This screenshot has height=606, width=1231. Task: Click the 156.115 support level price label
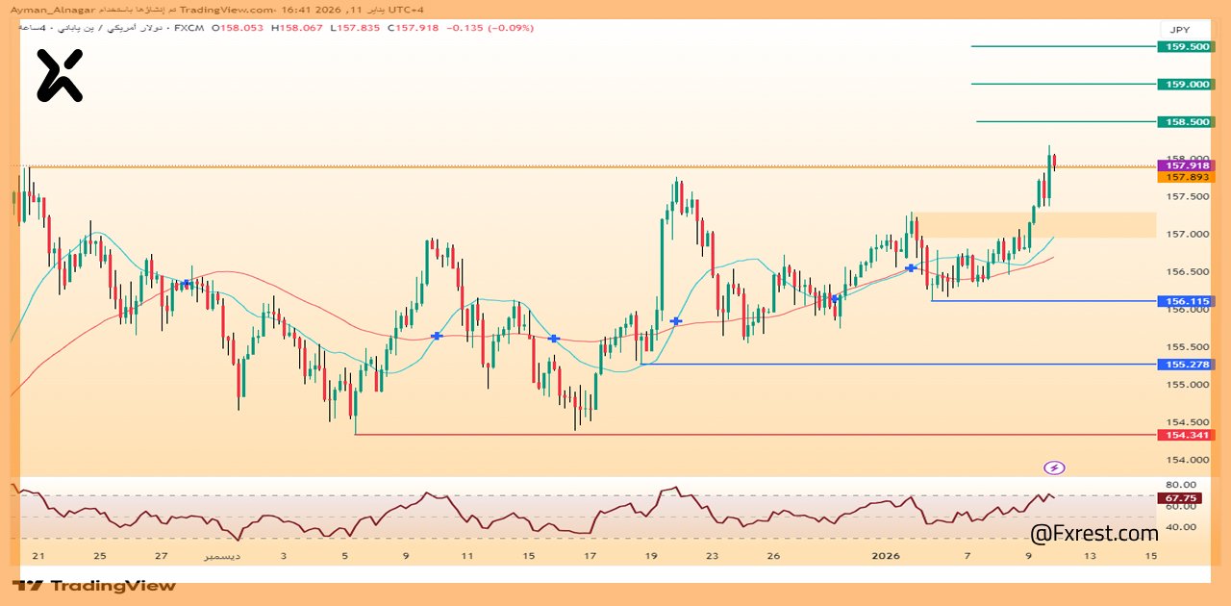pyautogui.click(x=1185, y=301)
